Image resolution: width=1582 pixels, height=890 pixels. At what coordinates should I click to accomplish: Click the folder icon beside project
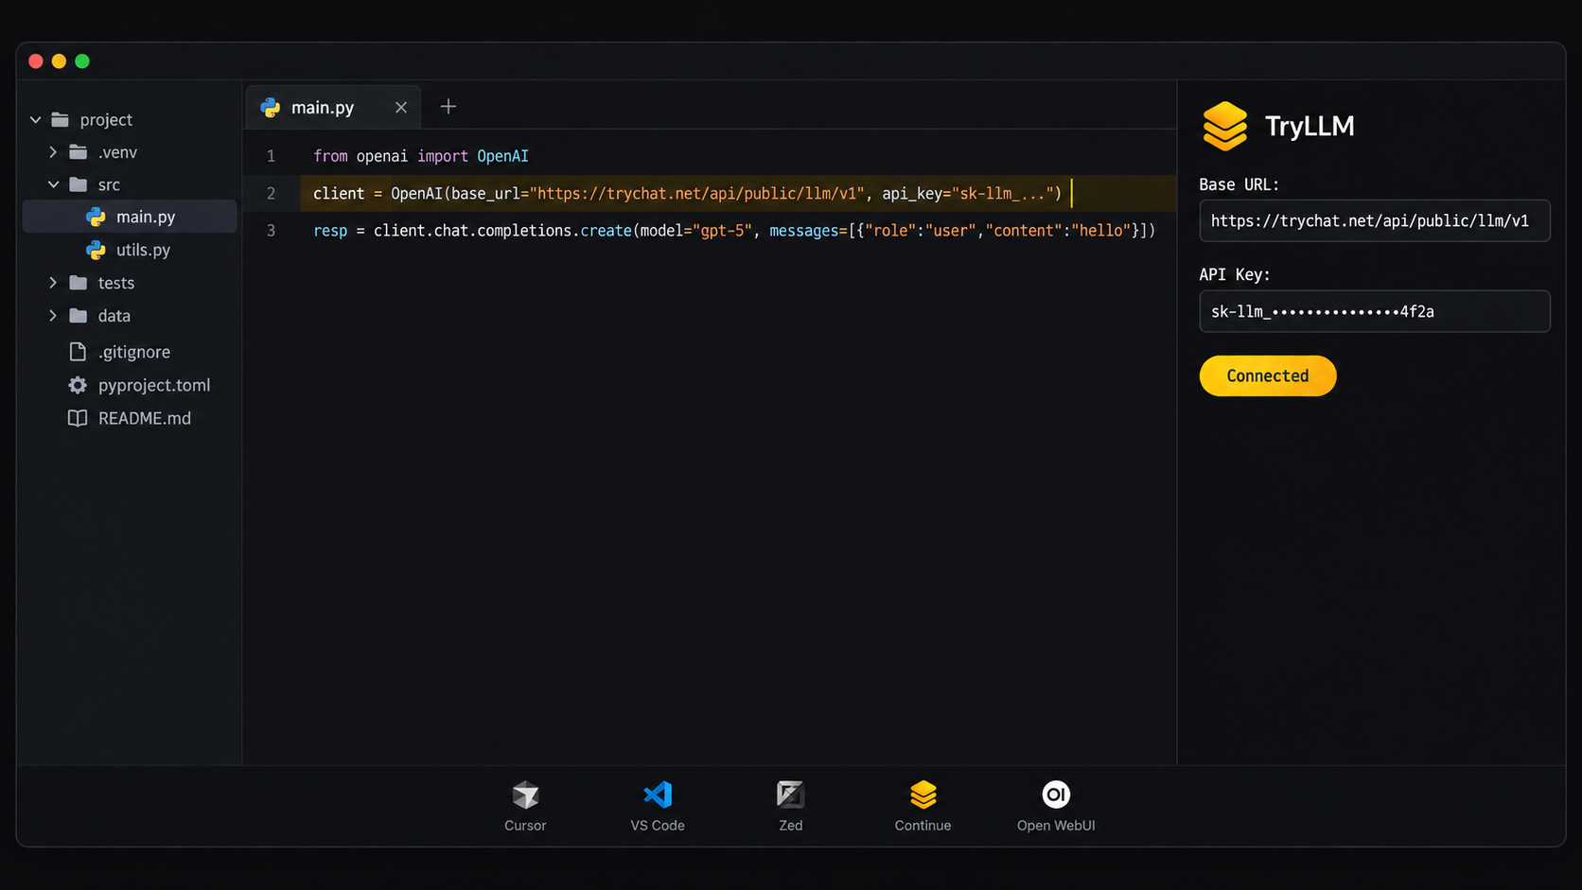pos(61,120)
